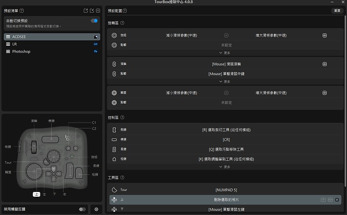Image resolution: width=347 pixels, height=215 pixels.
Task: Select the C2 label on device diagram
Action: 94,128
